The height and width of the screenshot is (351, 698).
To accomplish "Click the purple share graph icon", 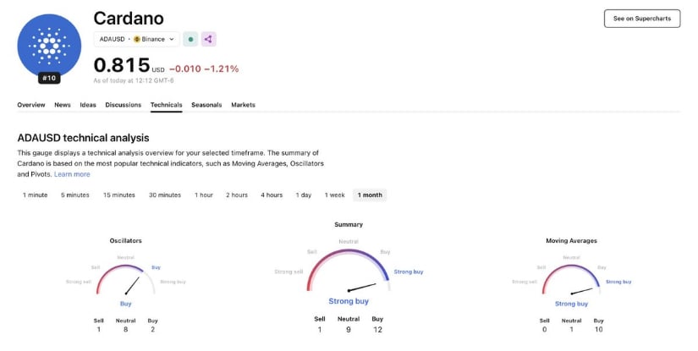I will click(208, 39).
